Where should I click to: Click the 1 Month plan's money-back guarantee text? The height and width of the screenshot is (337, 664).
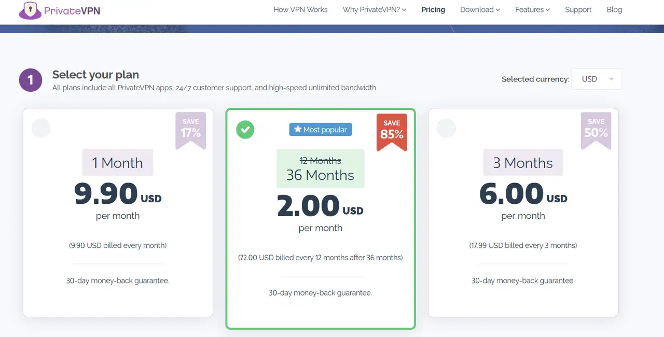coord(118,280)
